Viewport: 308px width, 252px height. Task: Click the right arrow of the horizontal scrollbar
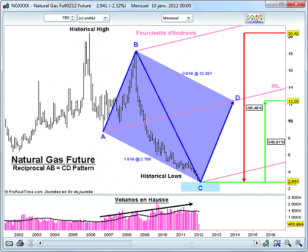[x=257, y=243]
